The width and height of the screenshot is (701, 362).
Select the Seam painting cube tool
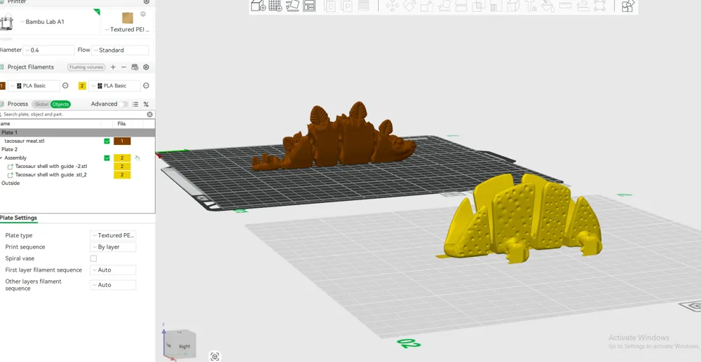513,6
